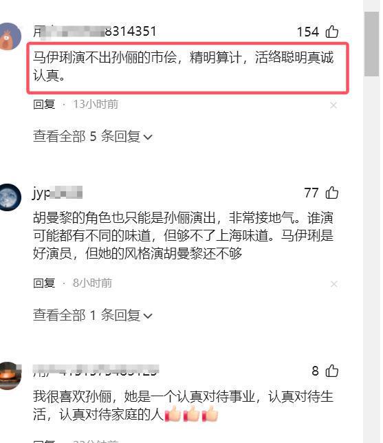Viewport: 383px width, 443px height.
Task: Open the third commenter's orange avatar
Action: click(10, 376)
